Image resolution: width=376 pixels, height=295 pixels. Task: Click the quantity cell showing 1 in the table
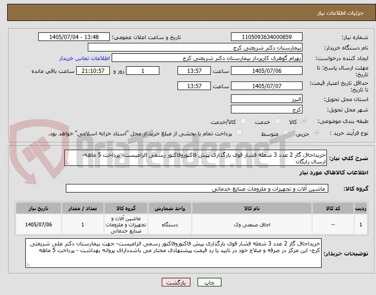[83, 224]
